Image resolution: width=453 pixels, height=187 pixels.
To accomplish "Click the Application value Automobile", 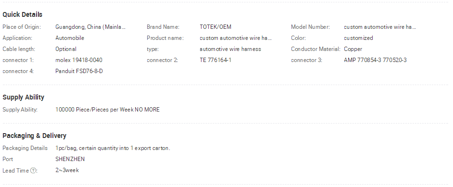I will (x=70, y=38).
